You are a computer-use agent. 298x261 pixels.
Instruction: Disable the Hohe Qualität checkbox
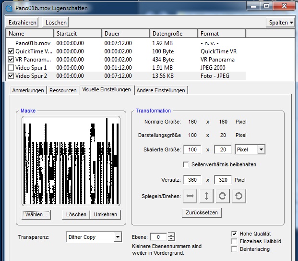234,233
